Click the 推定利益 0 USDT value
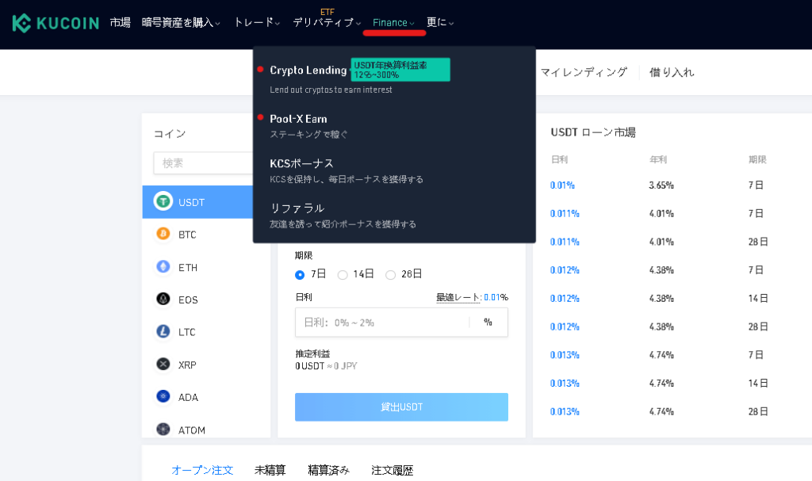Image resolution: width=812 pixels, height=481 pixels. [x=310, y=366]
